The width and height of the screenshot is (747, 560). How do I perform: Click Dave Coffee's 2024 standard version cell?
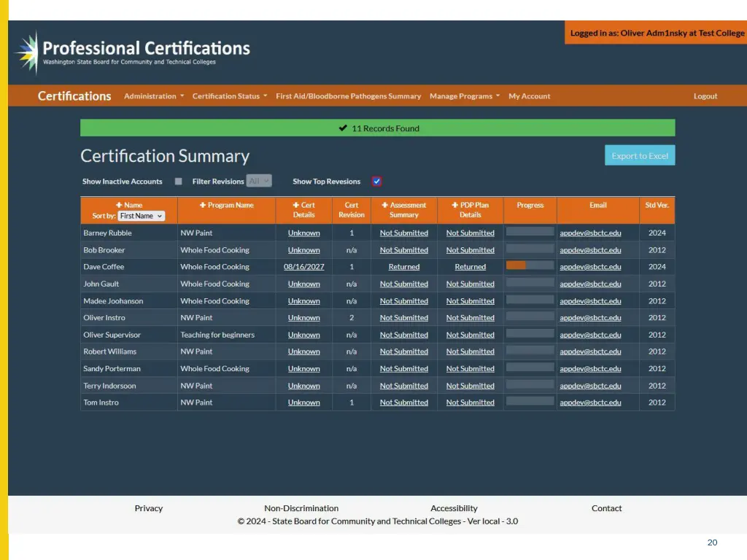[x=657, y=267]
